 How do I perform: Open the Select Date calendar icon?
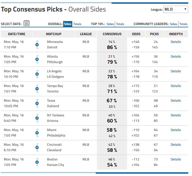tap(27, 24)
